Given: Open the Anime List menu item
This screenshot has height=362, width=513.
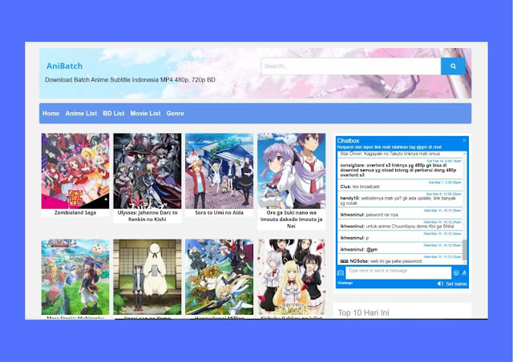Looking at the screenshot, I should pos(81,113).
